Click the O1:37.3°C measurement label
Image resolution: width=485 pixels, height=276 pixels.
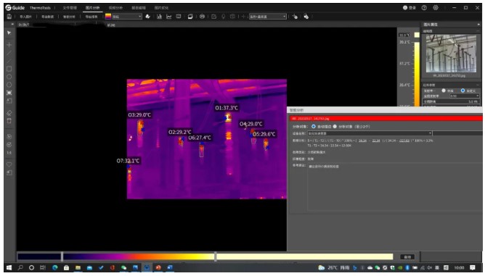pyautogui.click(x=227, y=108)
